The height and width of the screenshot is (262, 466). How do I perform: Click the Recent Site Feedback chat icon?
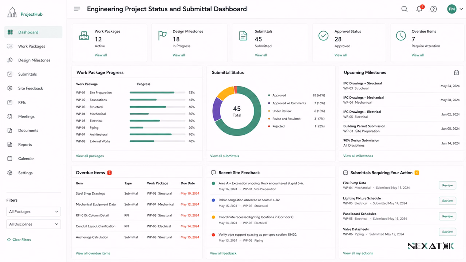click(213, 173)
